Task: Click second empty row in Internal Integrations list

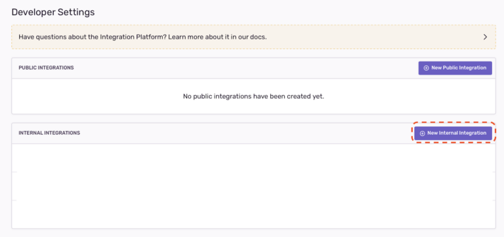Action: [x=253, y=186]
